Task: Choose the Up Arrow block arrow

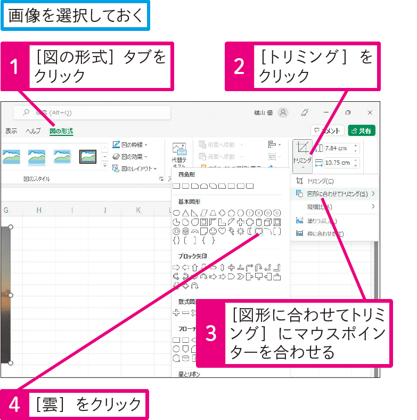Action: pyautogui.click(x=195, y=268)
